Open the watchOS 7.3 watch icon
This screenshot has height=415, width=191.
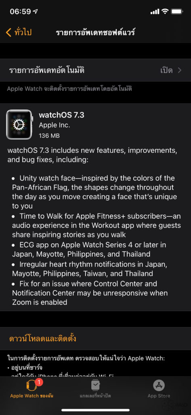coord(19,124)
